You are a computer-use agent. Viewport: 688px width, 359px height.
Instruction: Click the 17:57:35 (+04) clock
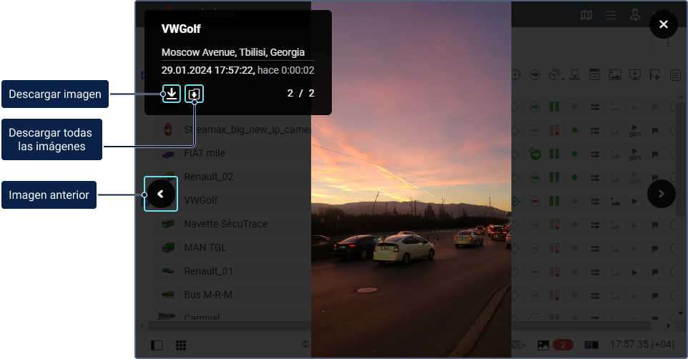pyautogui.click(x=642, y=345)
